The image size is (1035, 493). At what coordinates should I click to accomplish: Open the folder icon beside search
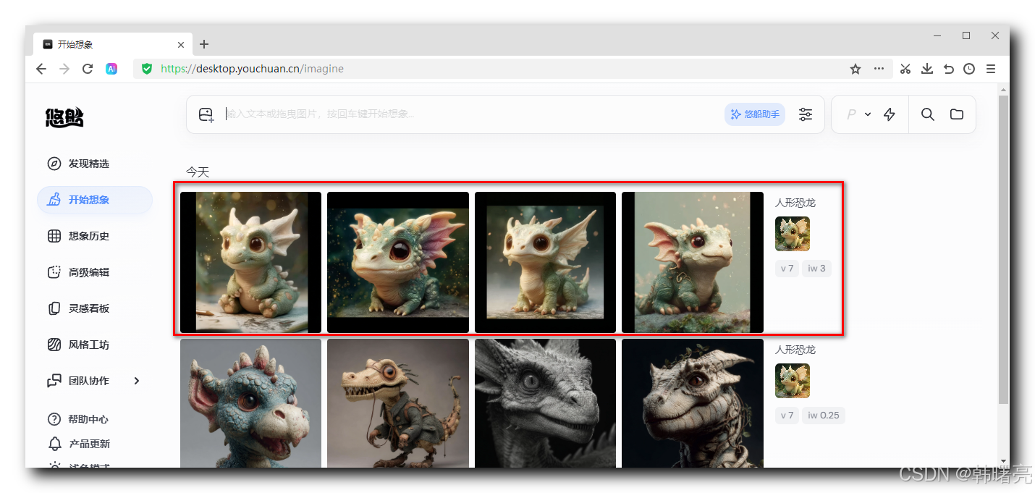coord(957,114)
